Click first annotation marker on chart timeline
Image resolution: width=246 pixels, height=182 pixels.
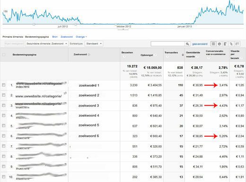(34, 24)
